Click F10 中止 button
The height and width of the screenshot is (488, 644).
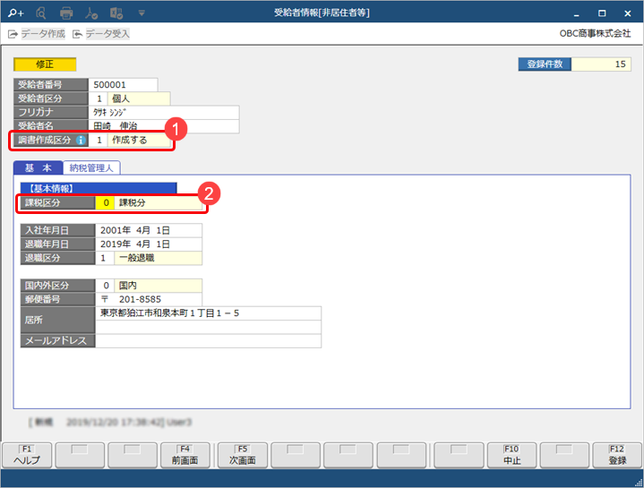511,455
